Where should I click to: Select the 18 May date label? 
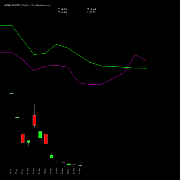click(x=57, y=171)
